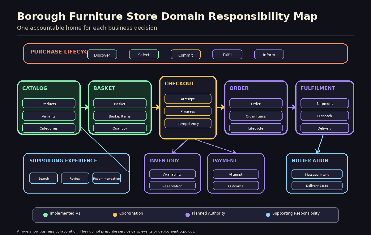This screenshot has width=371, height=235.
Task: Click the CHECKOUT domain heading
Action: 179,83
